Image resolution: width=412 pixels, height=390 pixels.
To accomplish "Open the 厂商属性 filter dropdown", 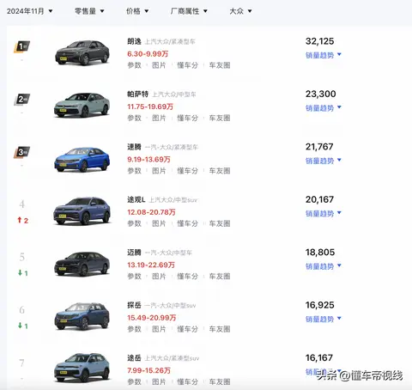I will point(189,11).
